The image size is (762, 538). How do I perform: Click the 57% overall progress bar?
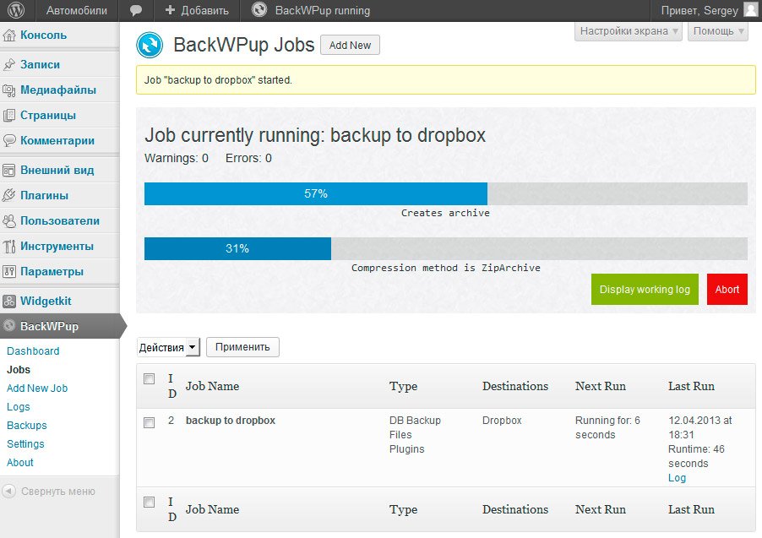coord(446,194)
